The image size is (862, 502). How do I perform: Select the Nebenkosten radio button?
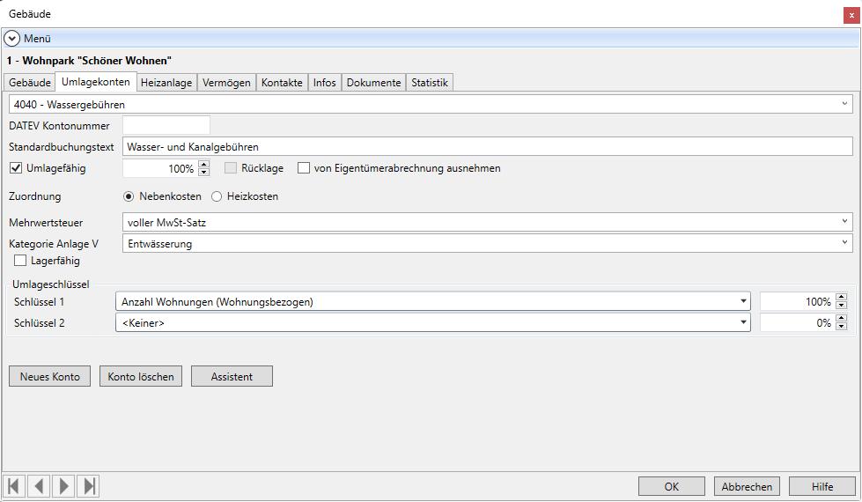(x=129, y=196)
